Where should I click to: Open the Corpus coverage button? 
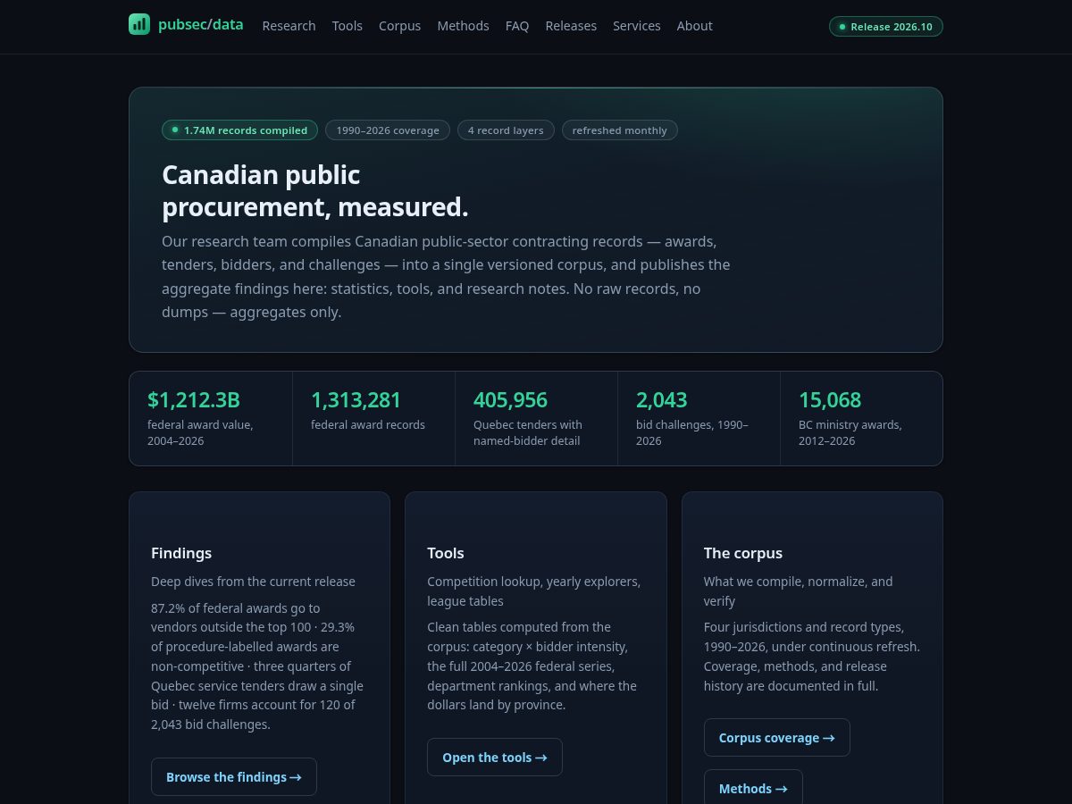point(777,738)
